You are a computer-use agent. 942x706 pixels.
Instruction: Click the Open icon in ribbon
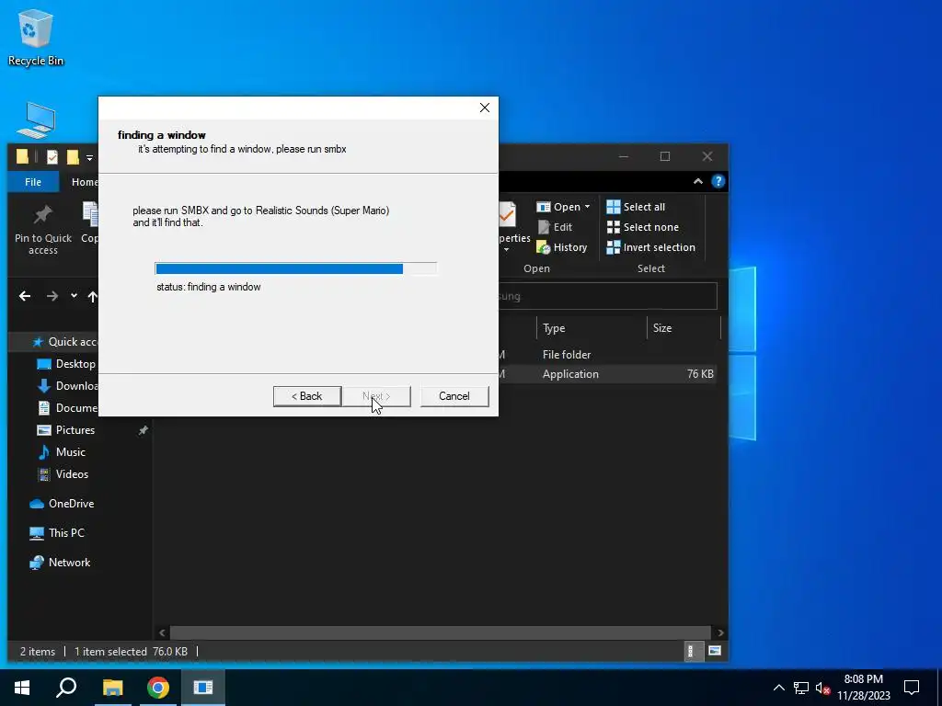tap(543, 207)
